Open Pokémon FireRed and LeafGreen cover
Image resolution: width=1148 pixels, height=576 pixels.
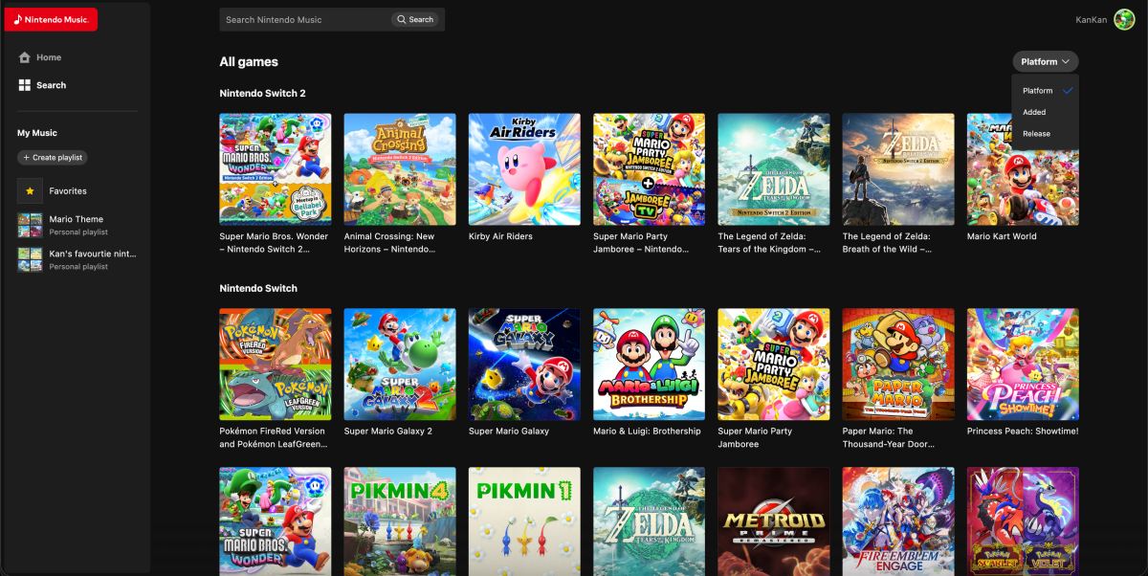[276, 364]
